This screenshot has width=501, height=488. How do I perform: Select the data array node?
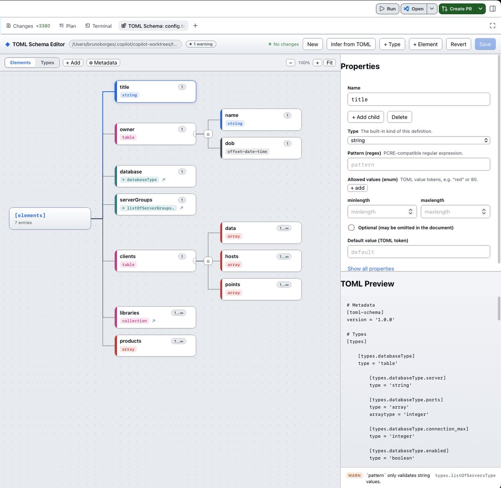[x=261, y=233]
